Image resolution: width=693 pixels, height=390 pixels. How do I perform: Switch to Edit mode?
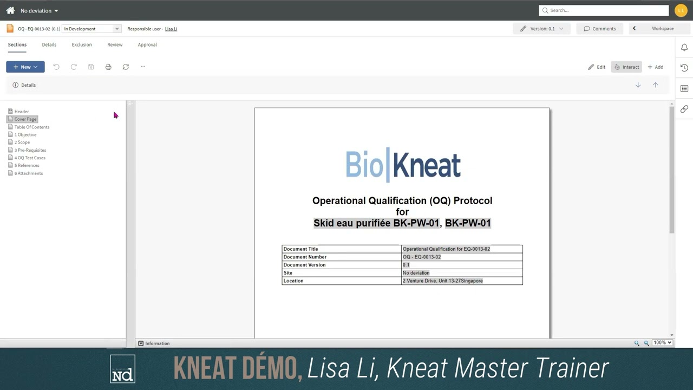(x=597, y=67)
